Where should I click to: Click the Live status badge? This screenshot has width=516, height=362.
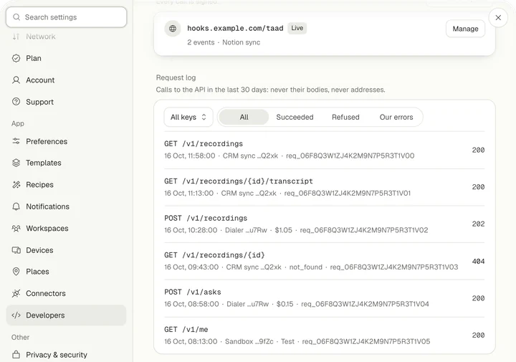pos(297,28)
